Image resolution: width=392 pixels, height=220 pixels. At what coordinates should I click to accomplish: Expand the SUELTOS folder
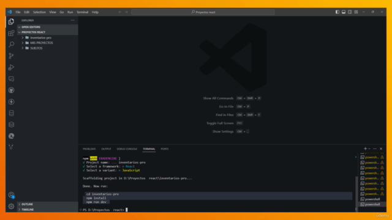tap(48, 48)
